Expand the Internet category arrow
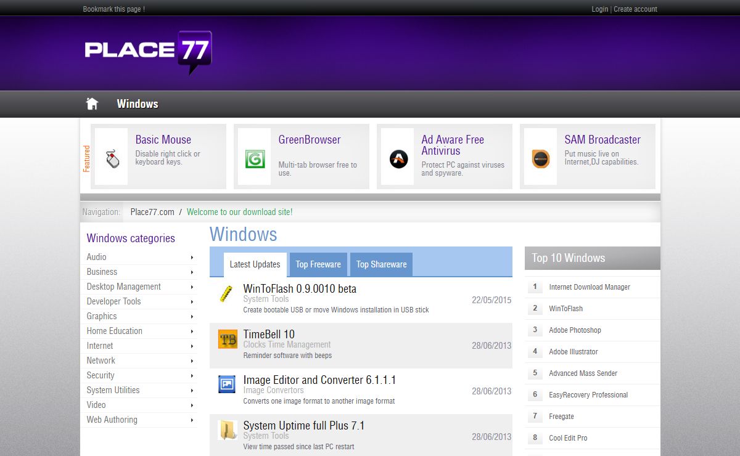 192,346
